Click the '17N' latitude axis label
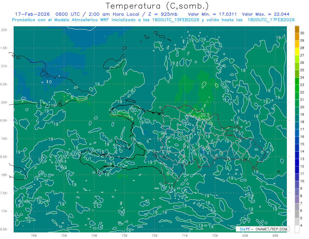The width and height of the screenshot is (309, 239). (4, 211)
